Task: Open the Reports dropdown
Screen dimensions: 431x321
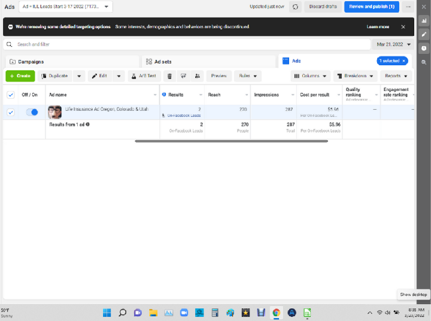Action: pyautogui.click(x=396, y=76)
